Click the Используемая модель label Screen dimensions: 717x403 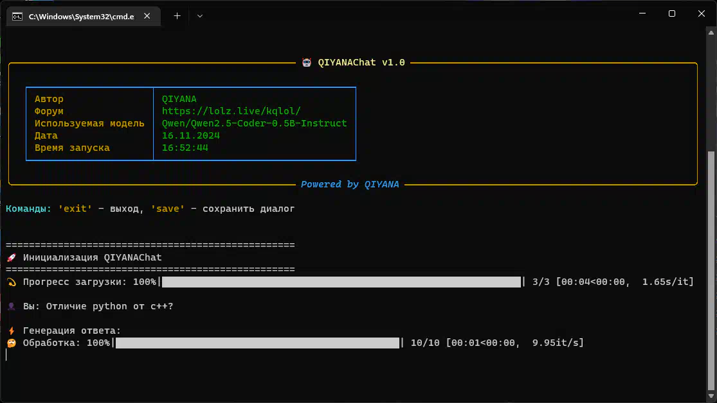click(x=89, y=123)
